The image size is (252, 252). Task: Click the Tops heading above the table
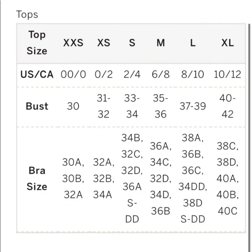click(27, 14)
